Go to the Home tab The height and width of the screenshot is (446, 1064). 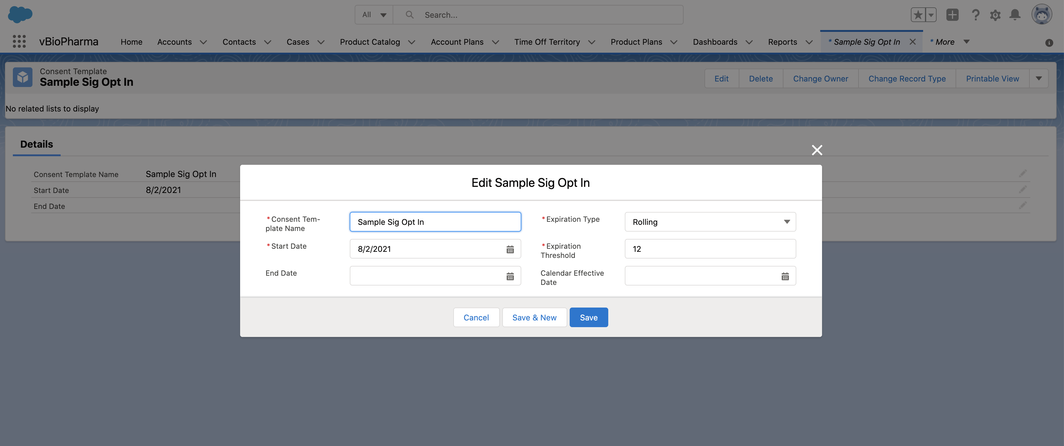click(x=131, y=42)
